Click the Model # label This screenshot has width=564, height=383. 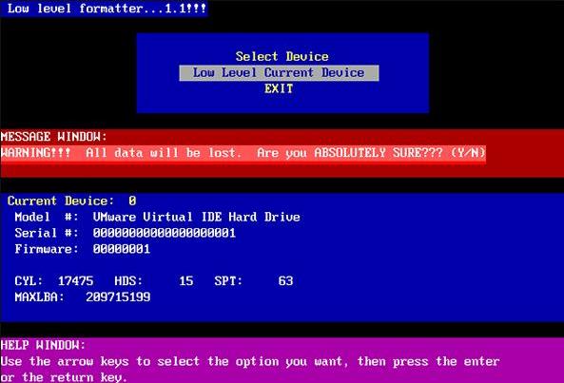tap(47, 217)
